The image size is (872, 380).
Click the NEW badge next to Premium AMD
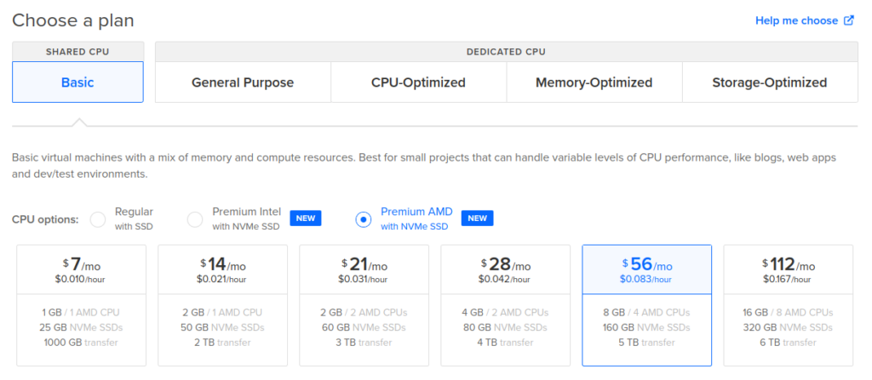(477, 218)
